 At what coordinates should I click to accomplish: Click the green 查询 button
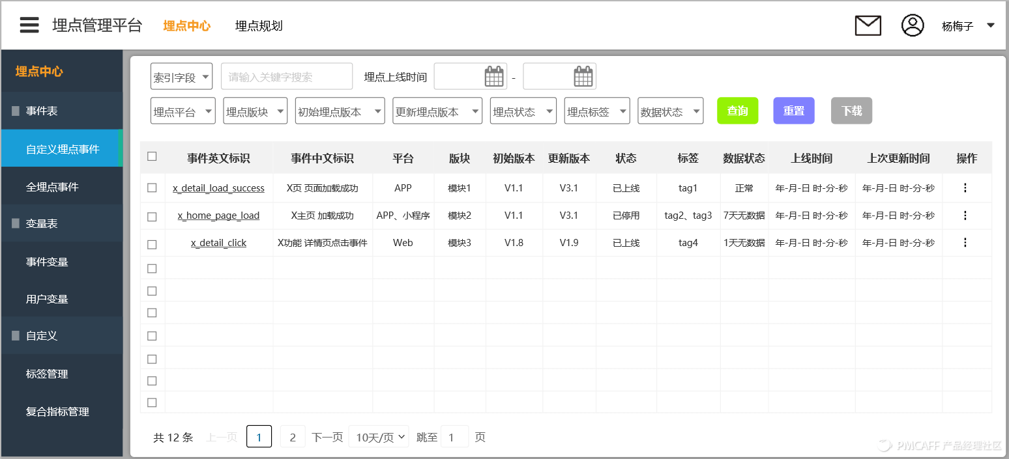click(x=738, y=111)
